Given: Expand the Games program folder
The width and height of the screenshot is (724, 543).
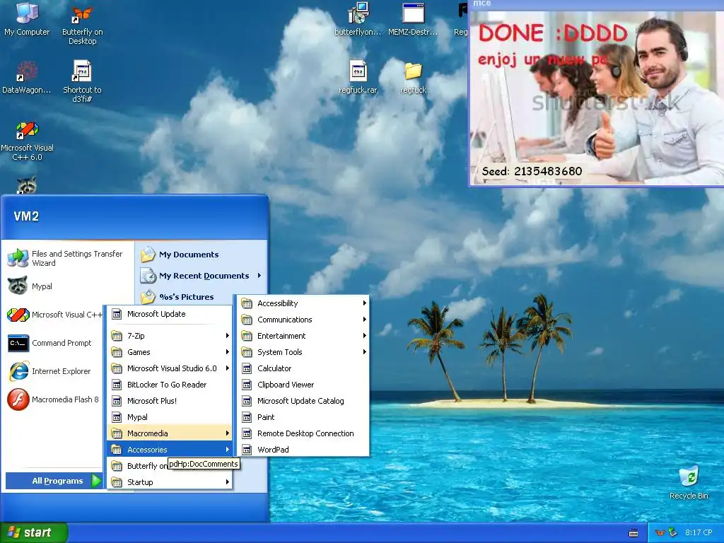Looking at the screenshot, I should coord(170,352).
